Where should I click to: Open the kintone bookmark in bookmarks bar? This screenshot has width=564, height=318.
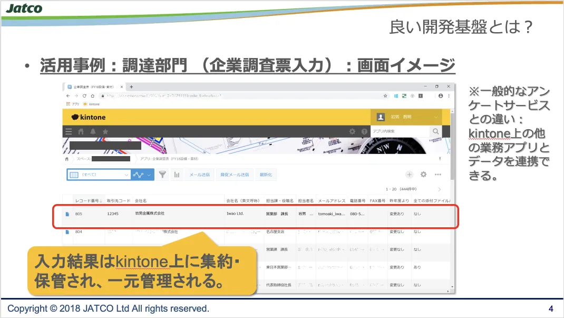(91, 104)
